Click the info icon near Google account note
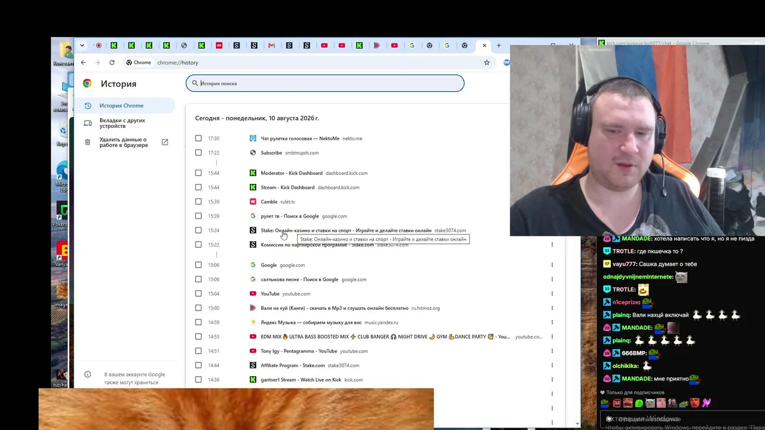Viewport: 765px width, 430px height. tap(87, 374)
